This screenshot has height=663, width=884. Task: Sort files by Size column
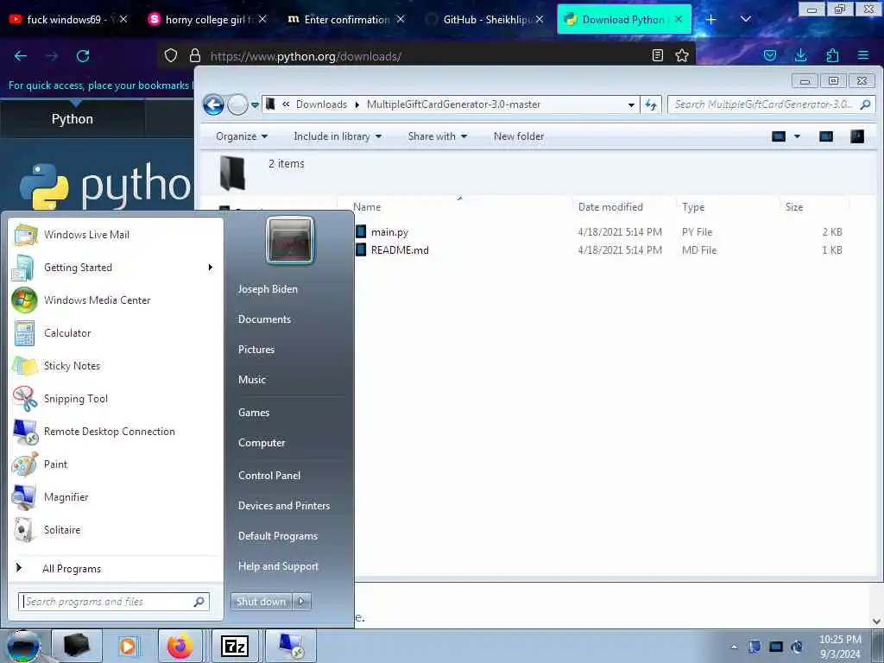tap(794, 207)
